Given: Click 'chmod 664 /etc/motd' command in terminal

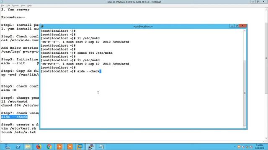Looking at the screenshot, I should [95, 53].
